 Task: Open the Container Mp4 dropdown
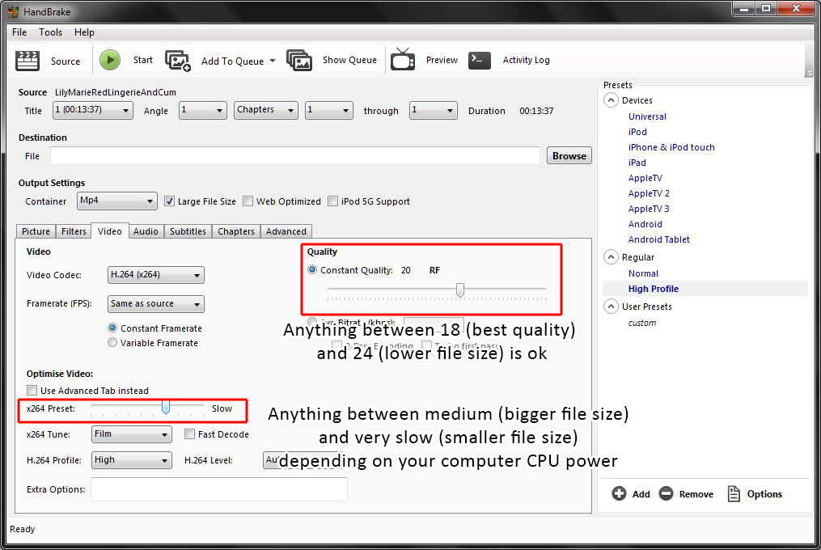click(x=116, y=201)
